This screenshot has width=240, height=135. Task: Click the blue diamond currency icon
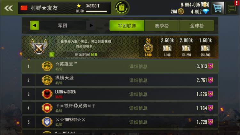206,12
